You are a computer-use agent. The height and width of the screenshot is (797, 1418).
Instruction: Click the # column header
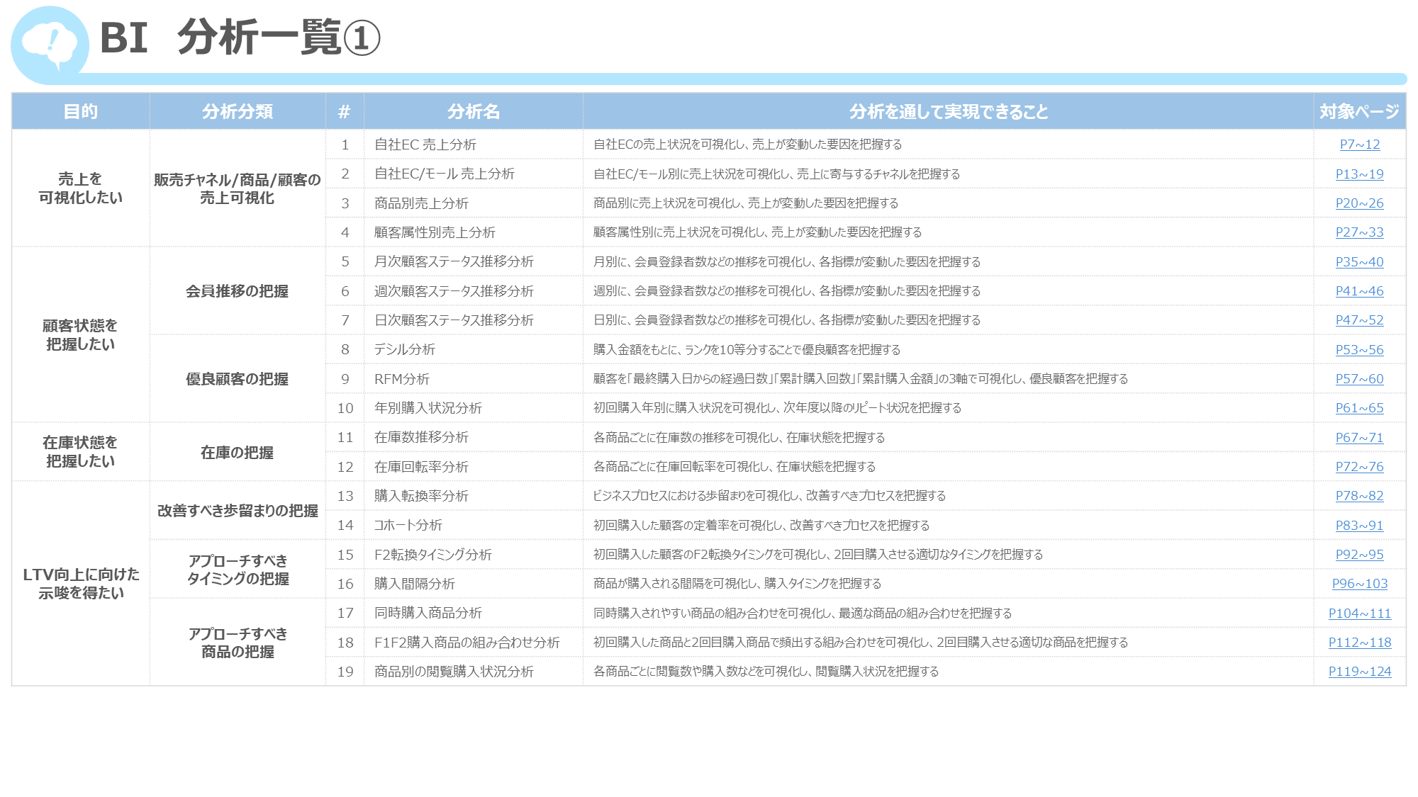click(345, 111)
